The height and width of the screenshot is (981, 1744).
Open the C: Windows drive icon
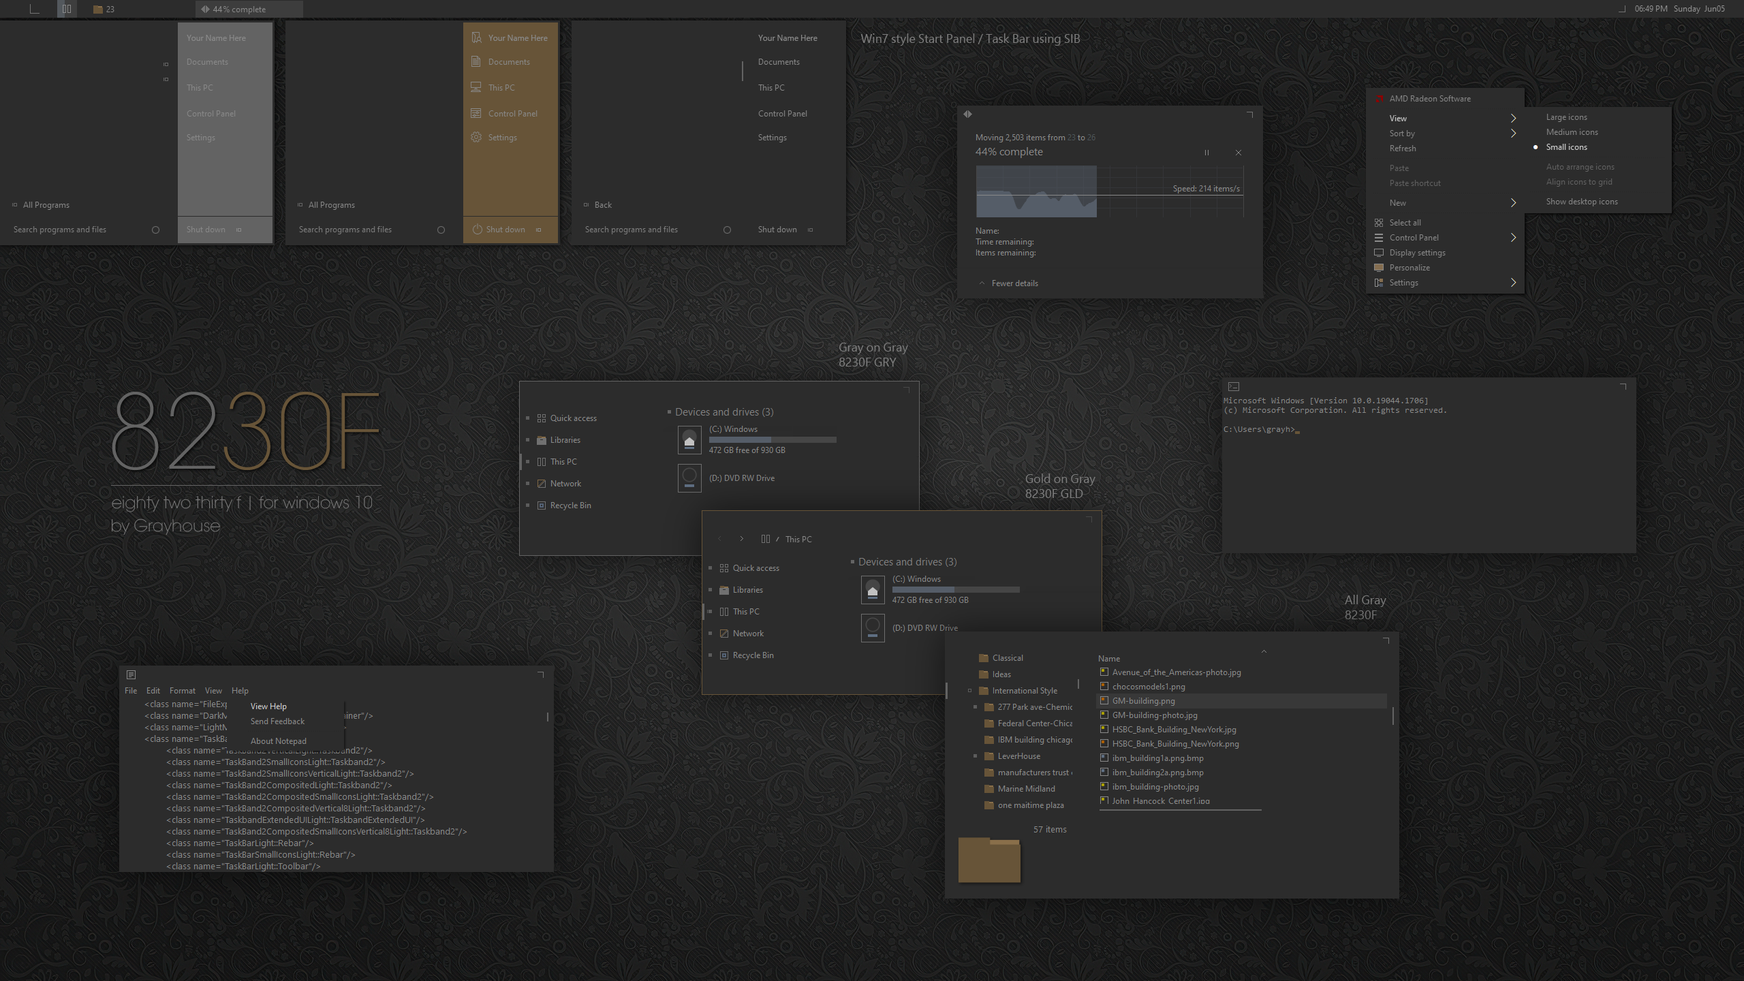689,440
